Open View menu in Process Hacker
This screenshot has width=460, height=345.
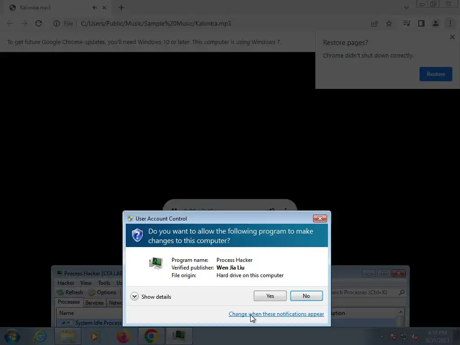[x=86, y=283]
